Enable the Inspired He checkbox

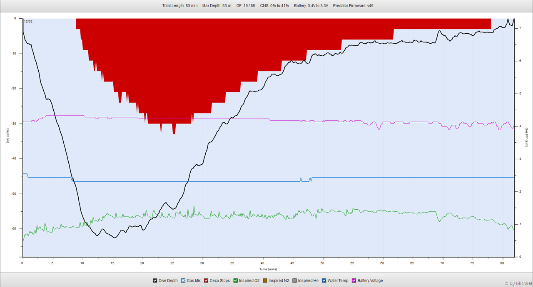[295, 281]
